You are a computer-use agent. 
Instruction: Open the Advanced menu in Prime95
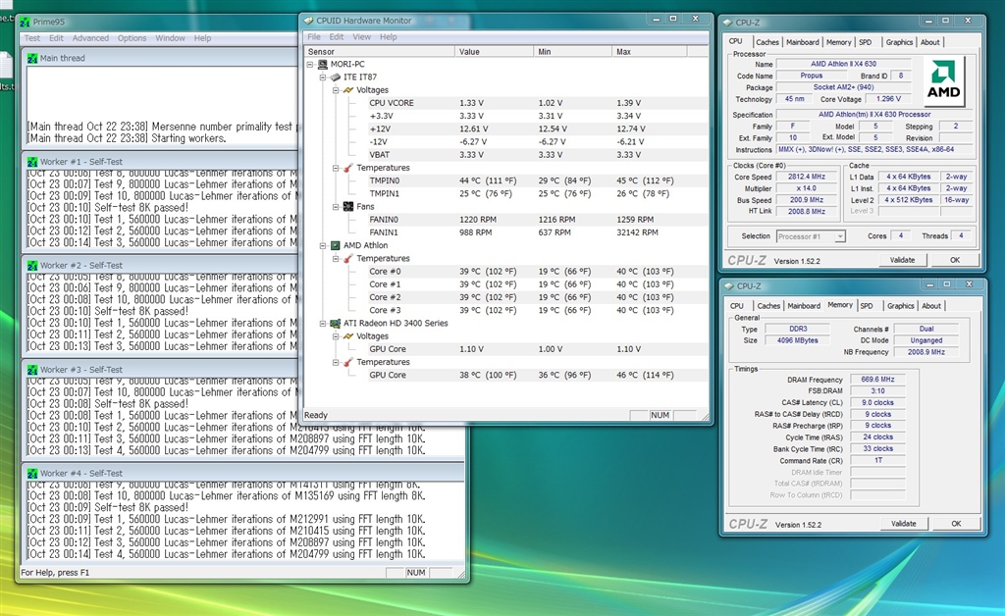click(x=90, y=38)
